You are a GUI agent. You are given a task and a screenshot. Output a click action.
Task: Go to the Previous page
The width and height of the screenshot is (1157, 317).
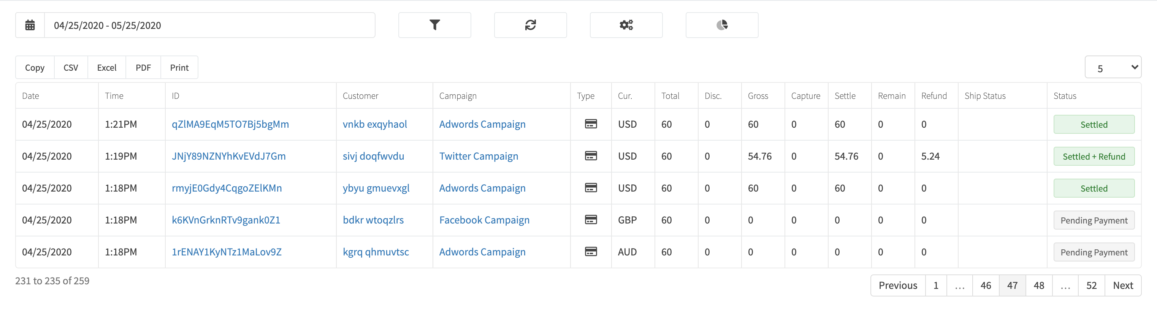pyautogui.click(x=898, y=285)
